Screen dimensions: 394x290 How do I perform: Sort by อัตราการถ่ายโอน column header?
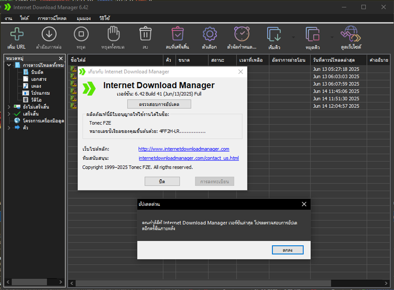tap(290, 60)
